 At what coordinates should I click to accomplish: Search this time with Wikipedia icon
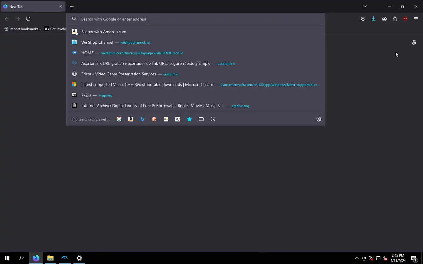click(178, 119)
